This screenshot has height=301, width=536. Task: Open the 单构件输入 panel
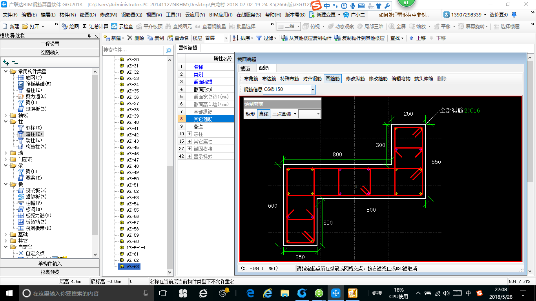(x=50, y=263)
